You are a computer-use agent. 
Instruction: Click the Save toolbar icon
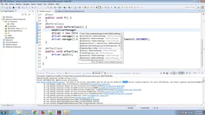pos(7,7)
